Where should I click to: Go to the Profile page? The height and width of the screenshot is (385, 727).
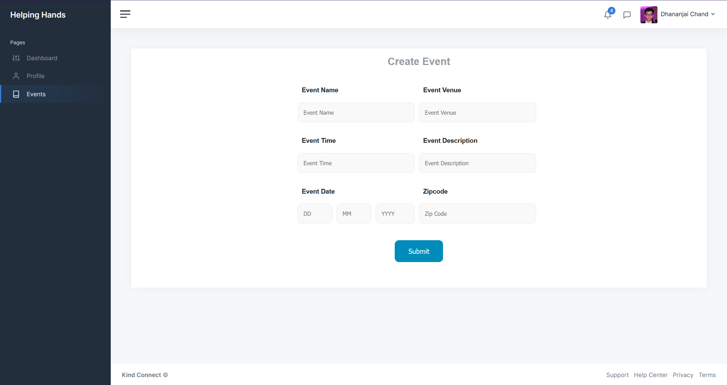[x=35, y=76]
